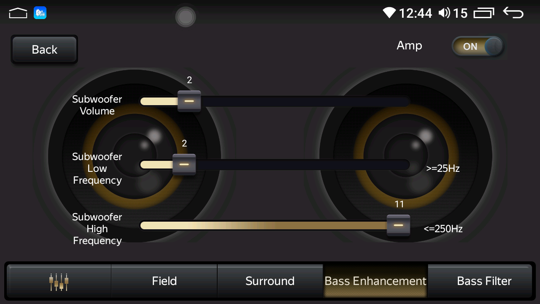Select the Bass Enhancement tab
The width and height of the screenshot is (540, 304).
(375, 281)
